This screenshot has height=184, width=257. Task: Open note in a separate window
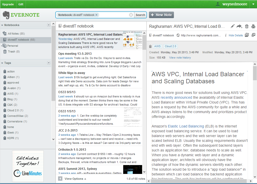(x=253, y=35)
